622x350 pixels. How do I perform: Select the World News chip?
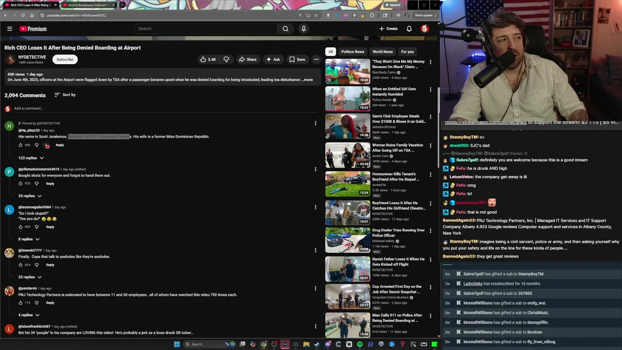[x=382, y=52]
